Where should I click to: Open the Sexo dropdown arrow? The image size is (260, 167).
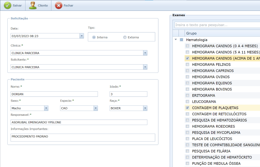[46, 108]
